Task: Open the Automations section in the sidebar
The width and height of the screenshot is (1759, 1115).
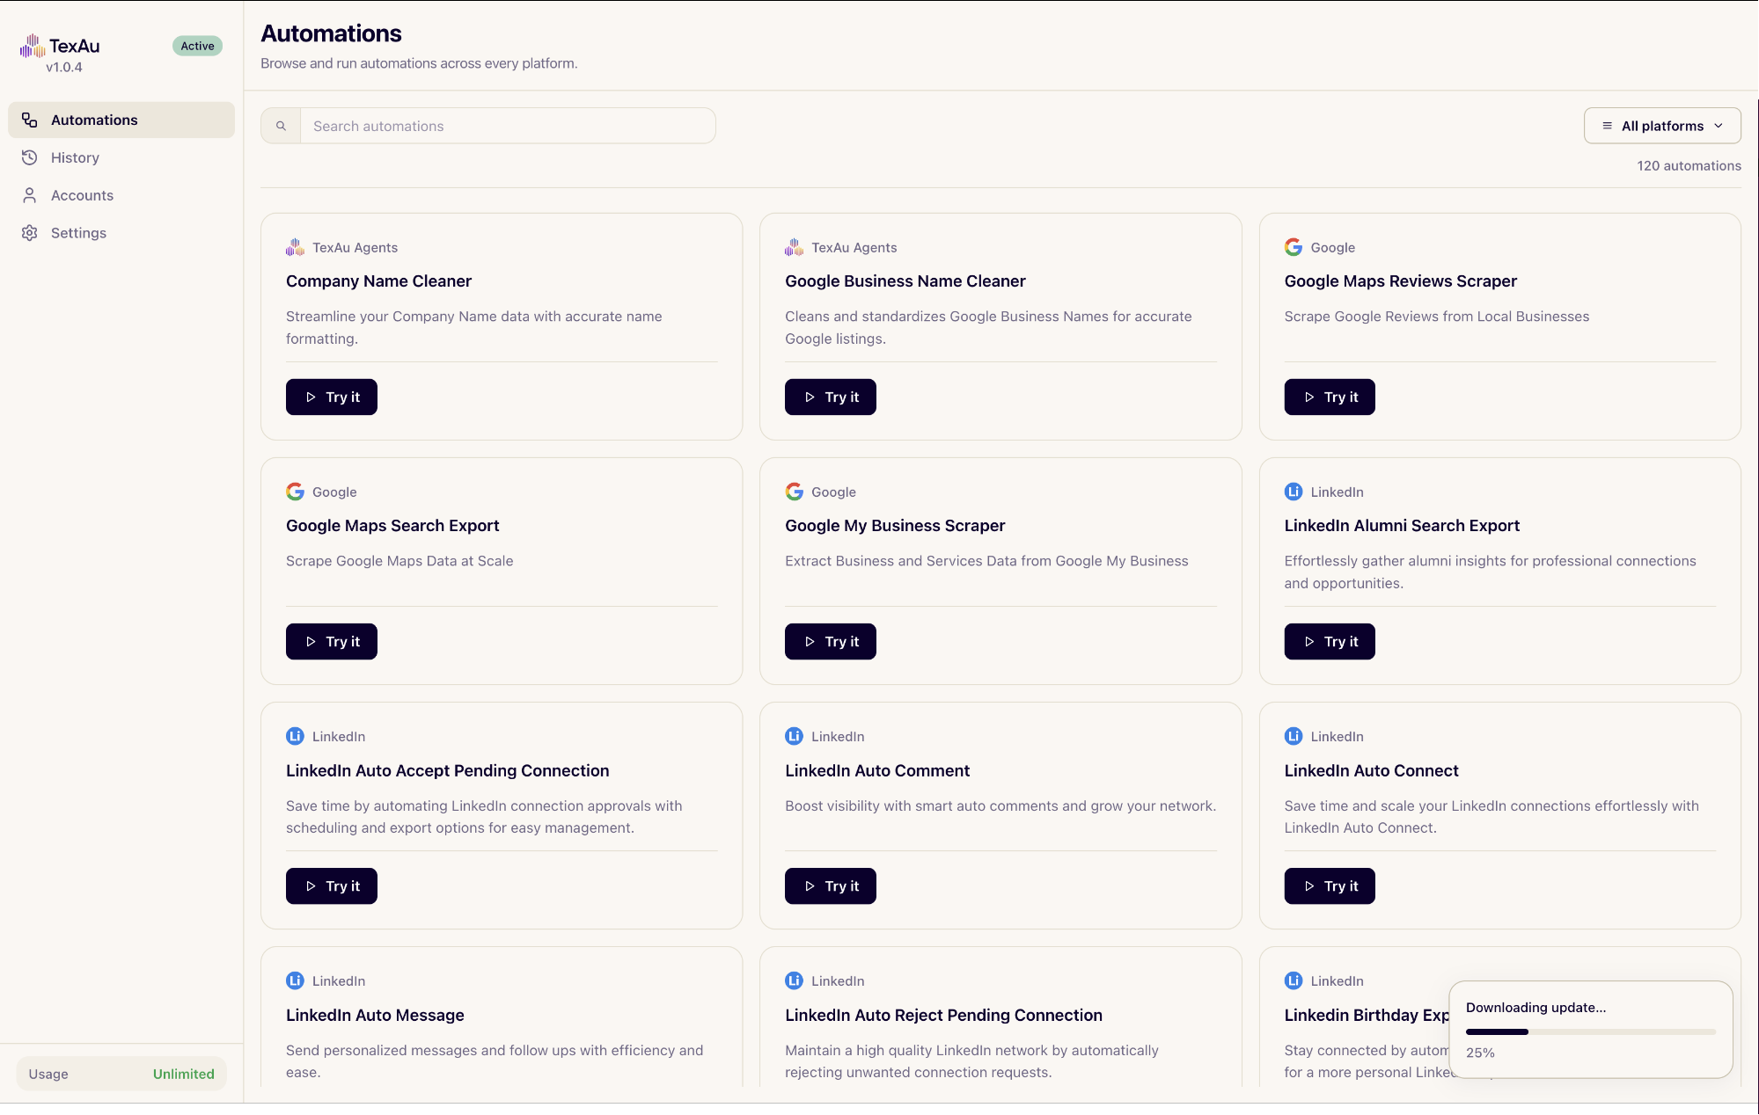Action: coord(121,120)
